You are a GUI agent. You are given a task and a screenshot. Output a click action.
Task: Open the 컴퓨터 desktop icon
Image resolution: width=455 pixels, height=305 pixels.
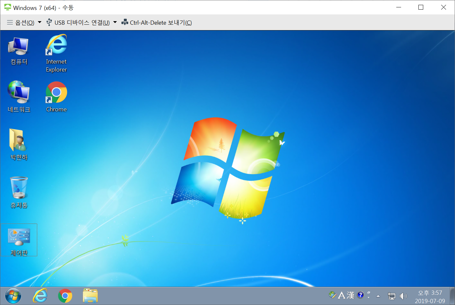click(x=19, y=51)
